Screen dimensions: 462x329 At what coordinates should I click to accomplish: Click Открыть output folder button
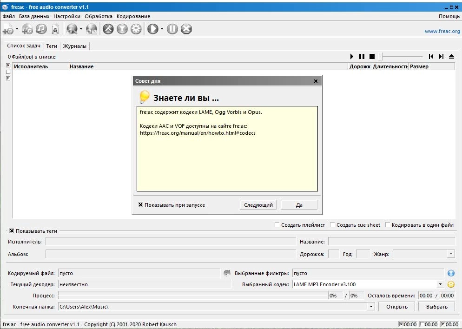point(396,307)
